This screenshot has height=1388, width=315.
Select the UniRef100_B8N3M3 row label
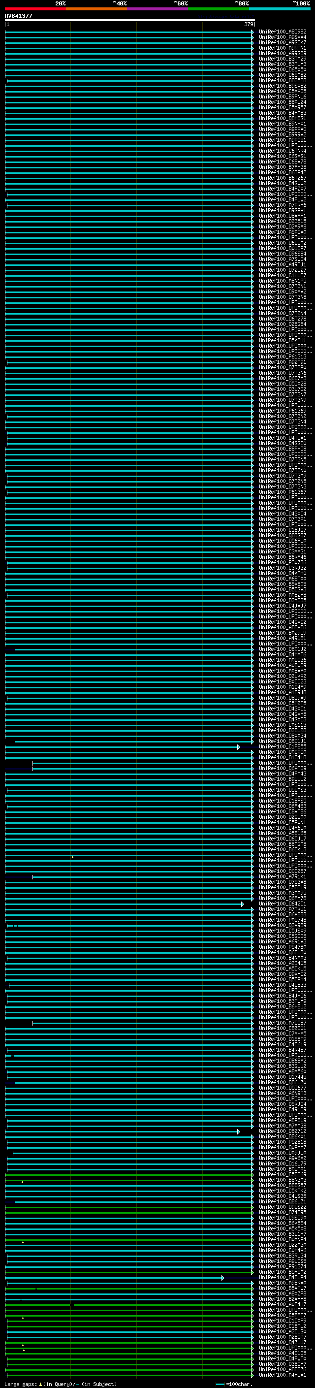pyautogui.click(x=283, y=1179)
